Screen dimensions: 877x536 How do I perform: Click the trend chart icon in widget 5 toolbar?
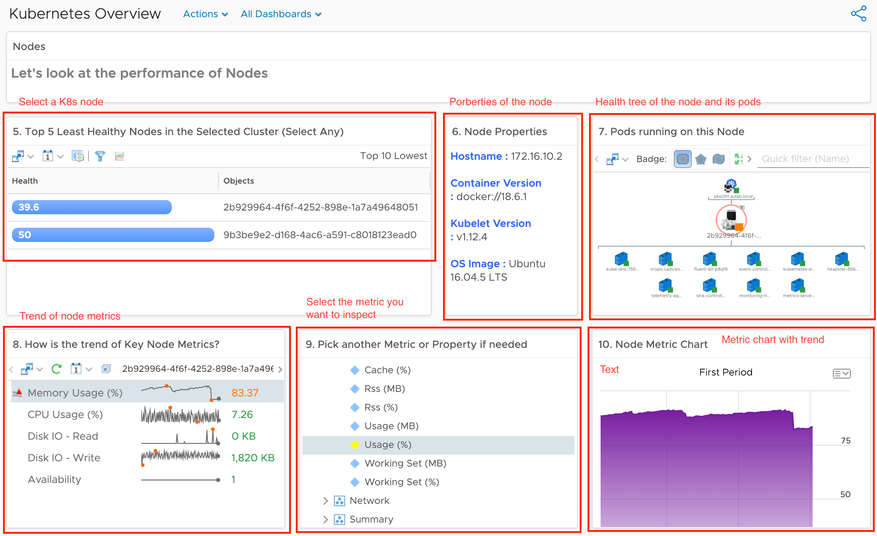tap(119, 156)
